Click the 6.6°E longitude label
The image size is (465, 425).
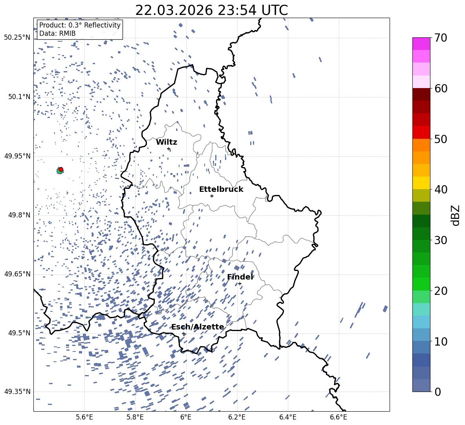[x=339, y=417]
